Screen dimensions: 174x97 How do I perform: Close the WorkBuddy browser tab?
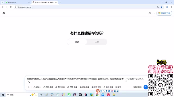(29, 2)
